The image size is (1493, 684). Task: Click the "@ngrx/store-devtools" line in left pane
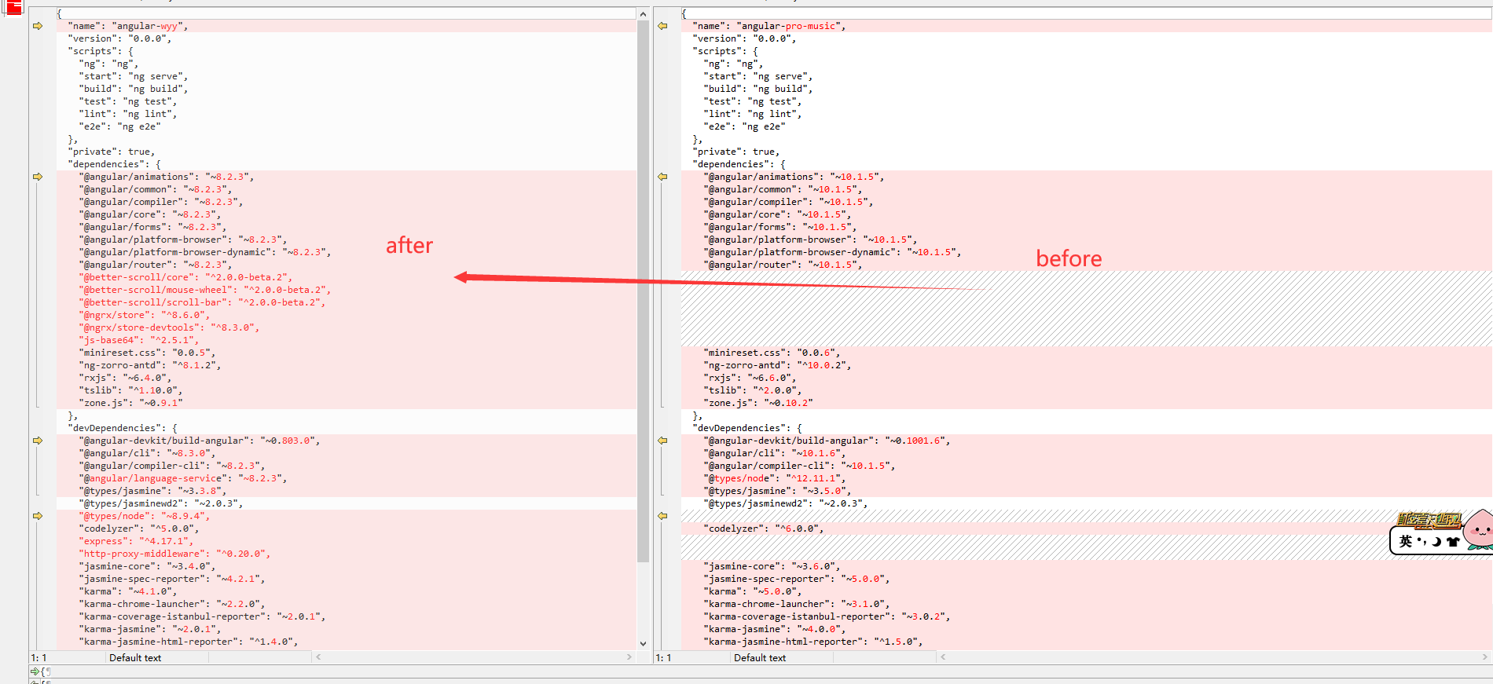pos(169,327)
